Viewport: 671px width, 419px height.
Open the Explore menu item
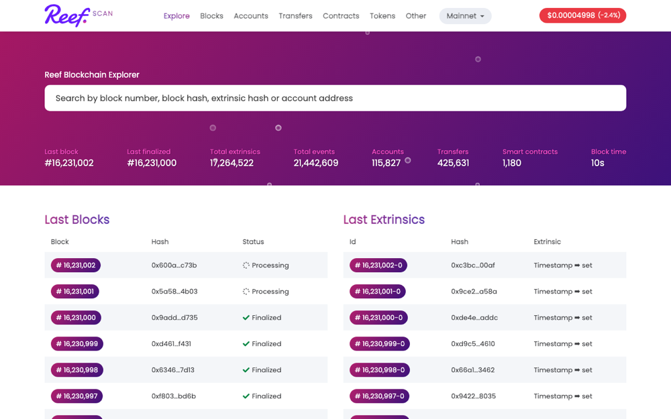click(x=176, y=16)
